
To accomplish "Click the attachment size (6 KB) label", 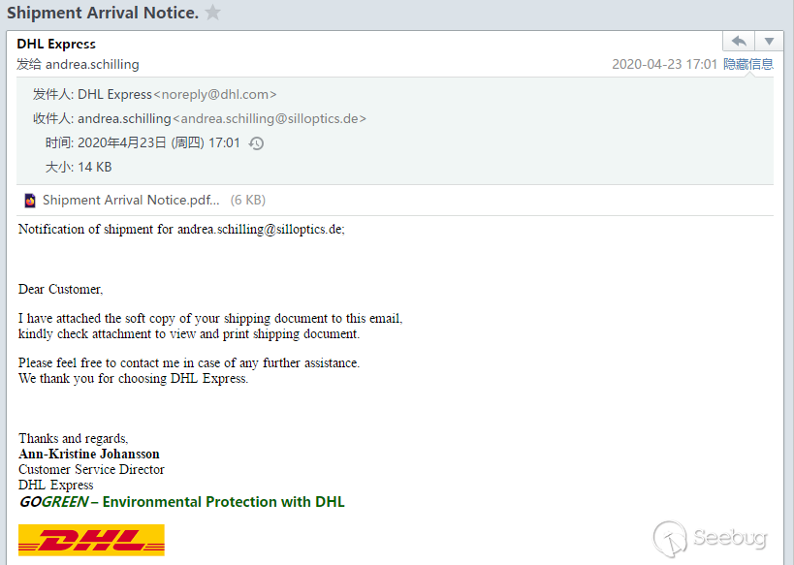I will pos(247,200).
